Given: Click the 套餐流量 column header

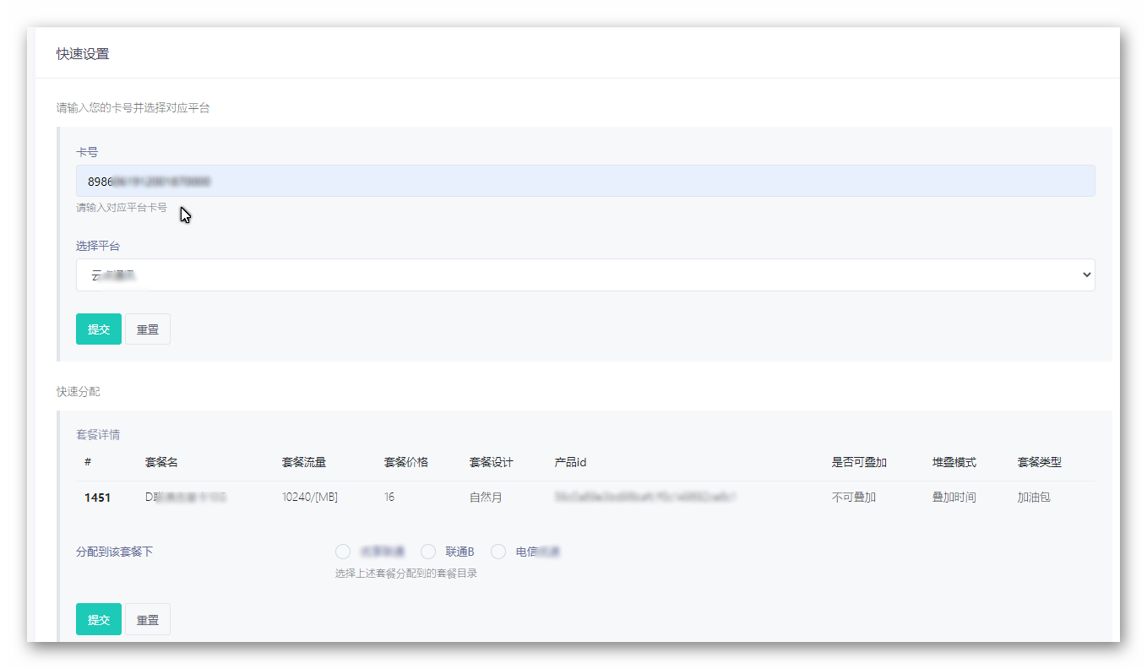Looking at the screenshot, I should click(x=303, y=462).
